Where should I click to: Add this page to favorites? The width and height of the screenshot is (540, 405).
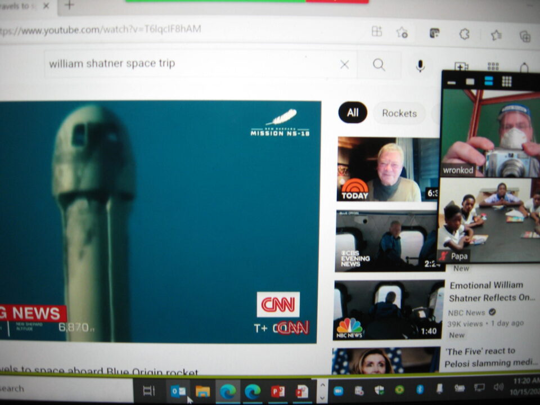[x=402, y=32]
